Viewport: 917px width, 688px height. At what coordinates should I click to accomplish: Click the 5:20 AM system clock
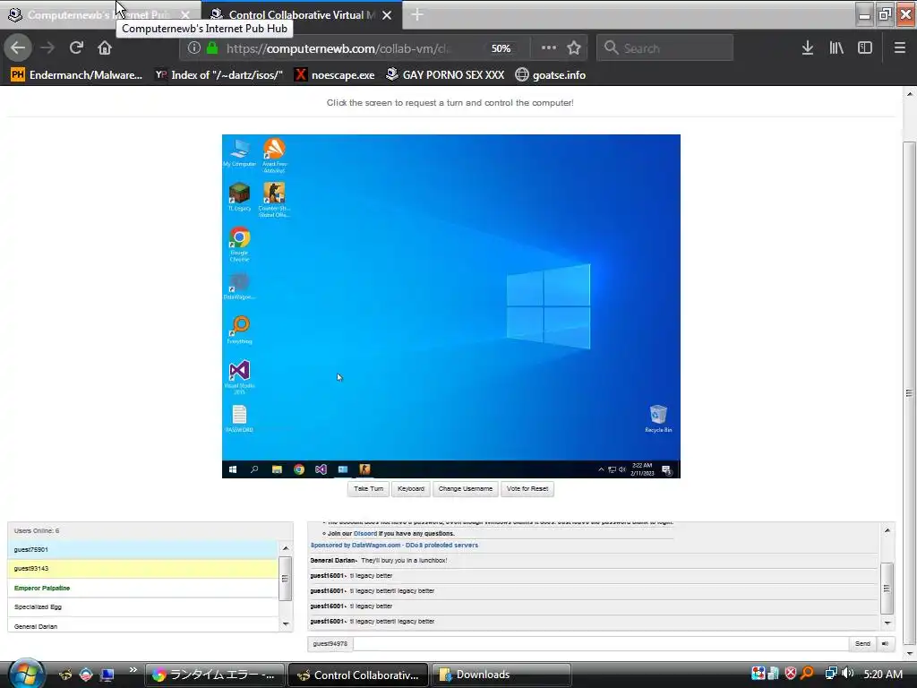pyautogui.click(x=883, y=675)
